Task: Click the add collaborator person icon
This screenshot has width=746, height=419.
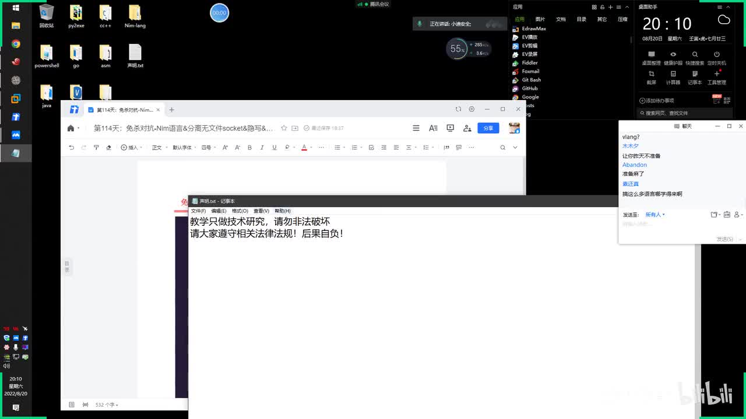Action: click(467, 128)
